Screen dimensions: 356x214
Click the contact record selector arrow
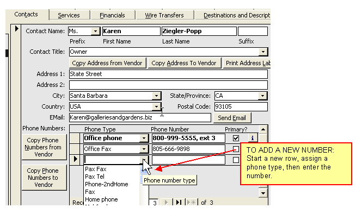(16, 29)
